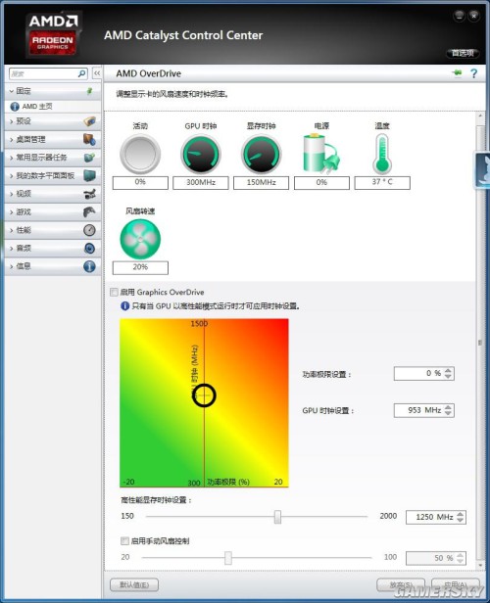This screenshot has width=490, height=603.
Task: Click the green pin icon beside help
Action: click(x=457, y=72)
